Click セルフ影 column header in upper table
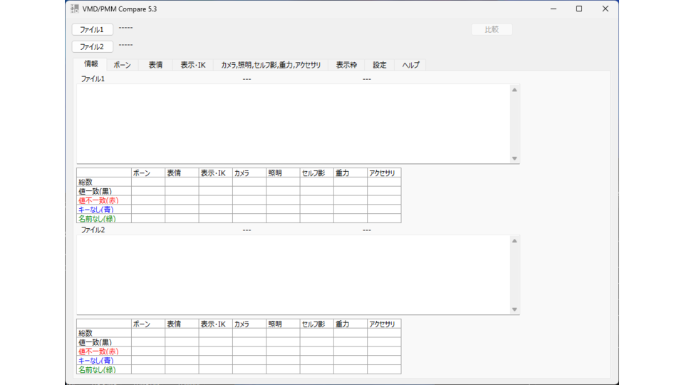The image size is (684, 385). 316,173
